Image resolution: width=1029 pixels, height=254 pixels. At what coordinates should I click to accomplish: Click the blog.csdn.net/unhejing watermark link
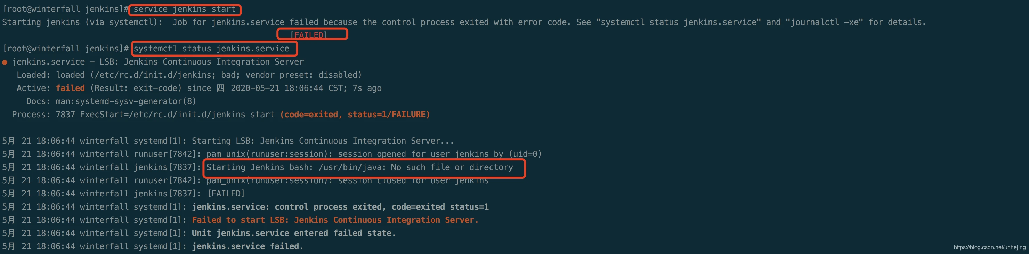click(989, 247)
